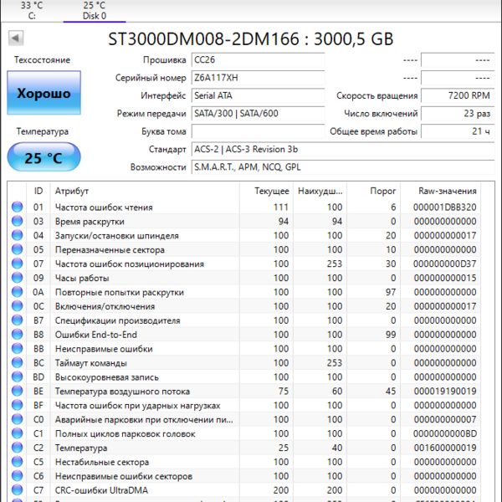This screenshot has height=502, width=502.
Task: Select the Температура воздушного потока attribute text
Action: [122, 392]
